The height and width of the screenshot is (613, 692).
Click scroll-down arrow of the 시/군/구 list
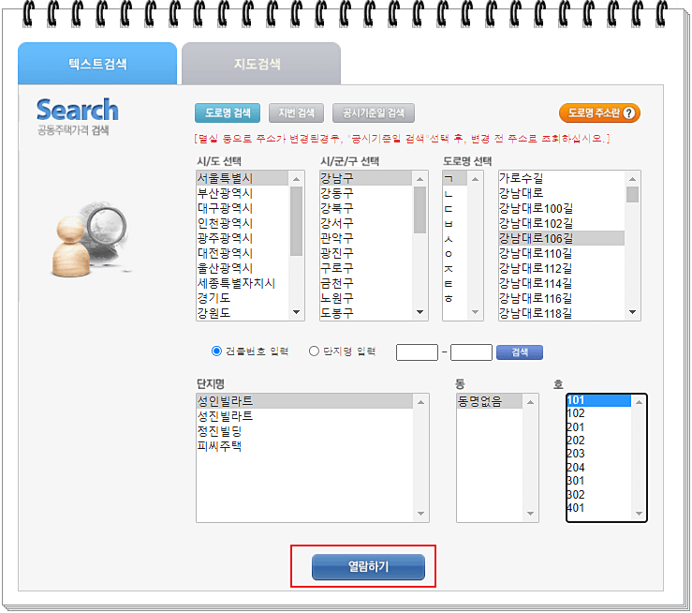[x=420, y=312]
